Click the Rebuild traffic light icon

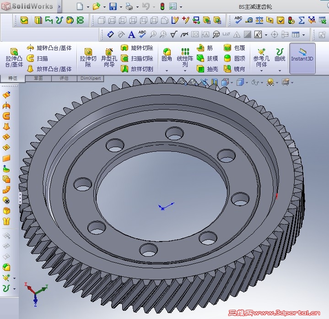coord(162,6)
